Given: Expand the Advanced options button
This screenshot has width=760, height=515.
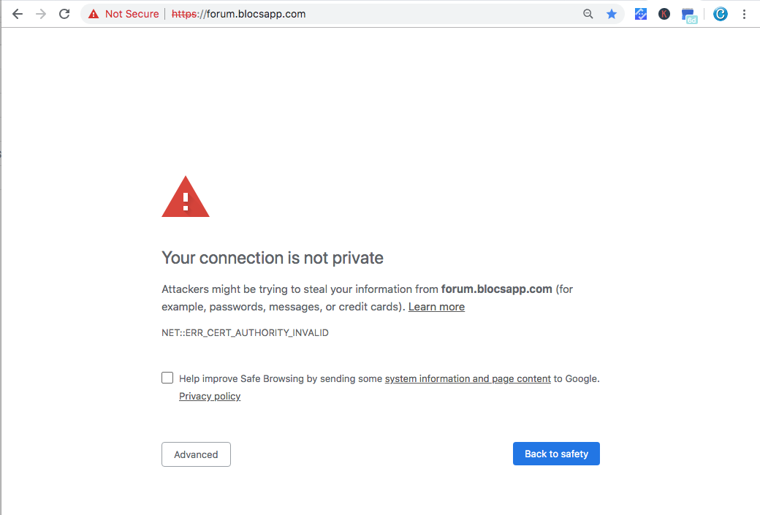Looking at the screenshot, I should point(196,454).
